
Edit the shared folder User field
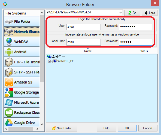click(x=83, y=27)
